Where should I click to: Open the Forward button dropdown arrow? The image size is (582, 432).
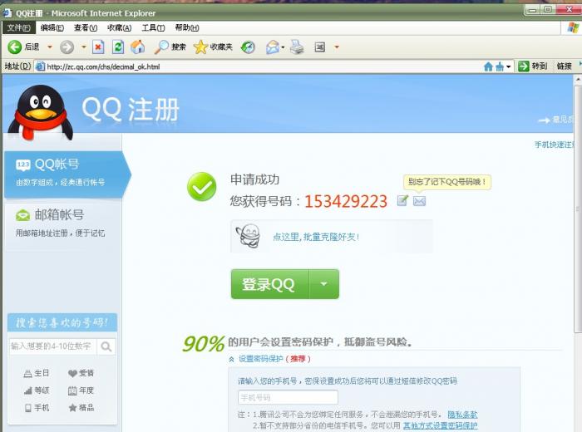click(84, 47)
